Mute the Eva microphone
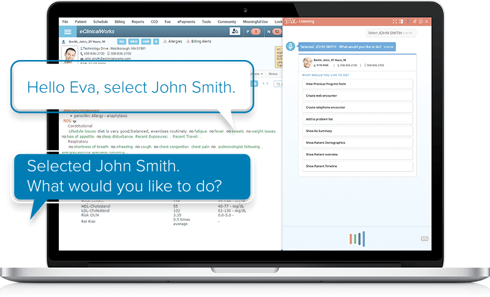 pyautogui.click(x=415, y=21)
